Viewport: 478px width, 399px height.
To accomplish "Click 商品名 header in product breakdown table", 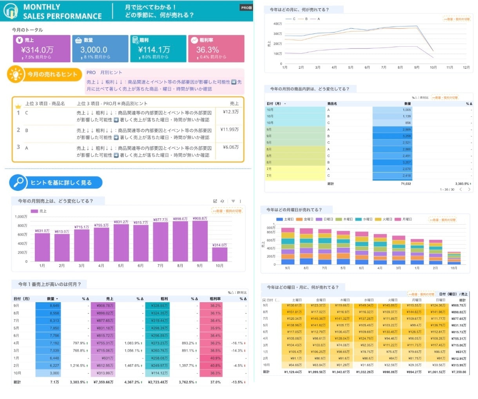I will point(332,104).
